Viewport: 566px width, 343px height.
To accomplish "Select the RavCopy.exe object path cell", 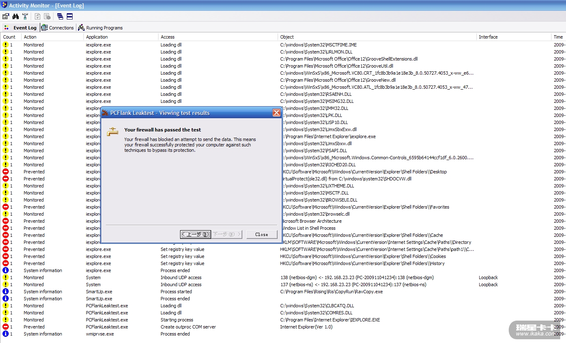I will (x=331, y=292).
